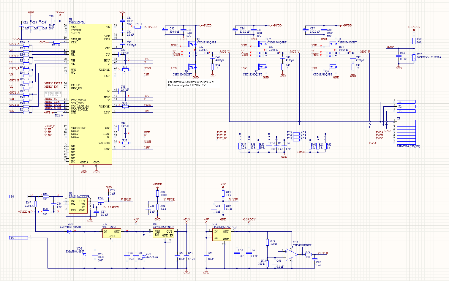449x281 pixels.
Task: Select the MOT_V net label
Action: pos(295,52)
